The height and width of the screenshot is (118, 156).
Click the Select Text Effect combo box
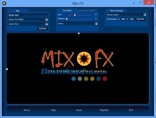(28, 19)
